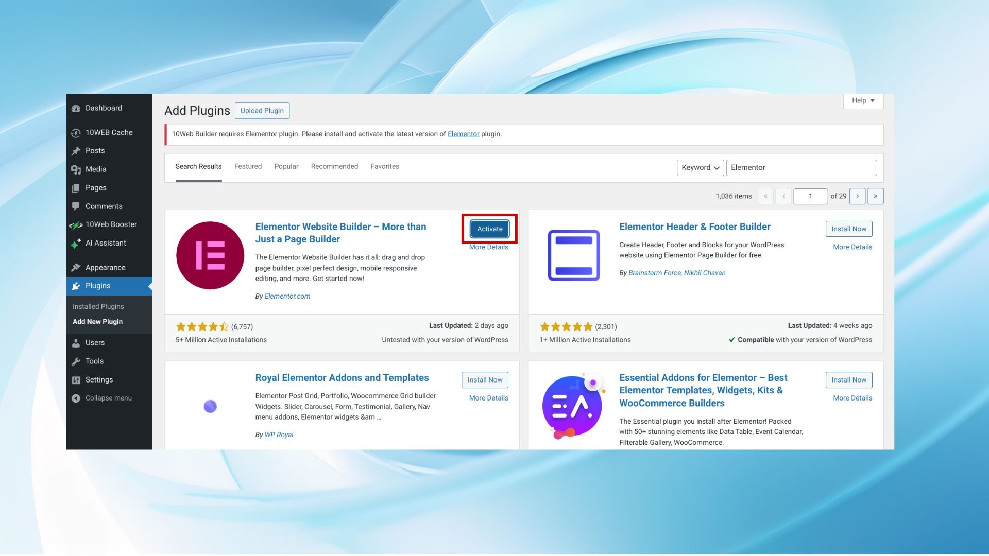Go to next results page arrow
The image size is (989, 556).
857,196
